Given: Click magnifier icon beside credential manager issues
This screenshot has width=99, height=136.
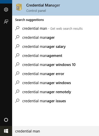Looking at the screenshot, I should tap(17, 101).
